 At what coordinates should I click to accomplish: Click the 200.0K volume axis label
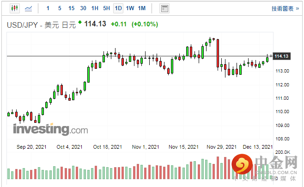[x=283, y=152]
